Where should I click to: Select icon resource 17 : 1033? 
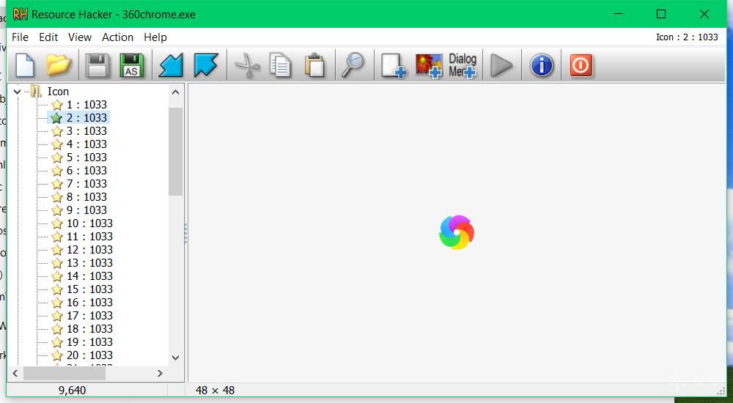(x=89, y=316)
